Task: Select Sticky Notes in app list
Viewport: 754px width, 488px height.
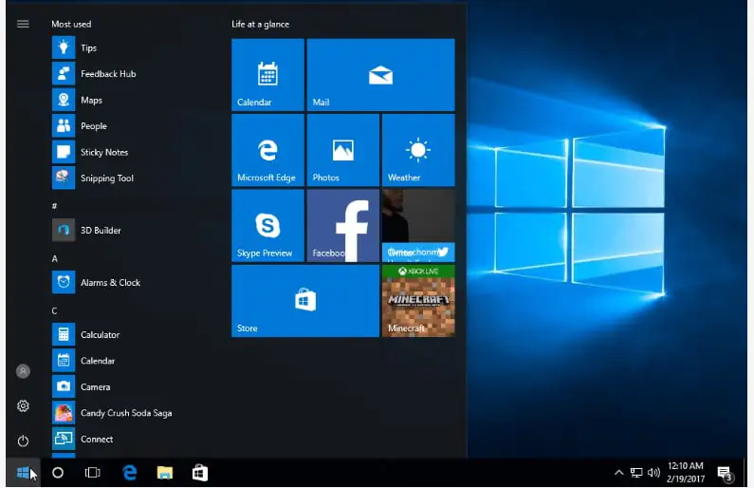Action: click(103, 152)
